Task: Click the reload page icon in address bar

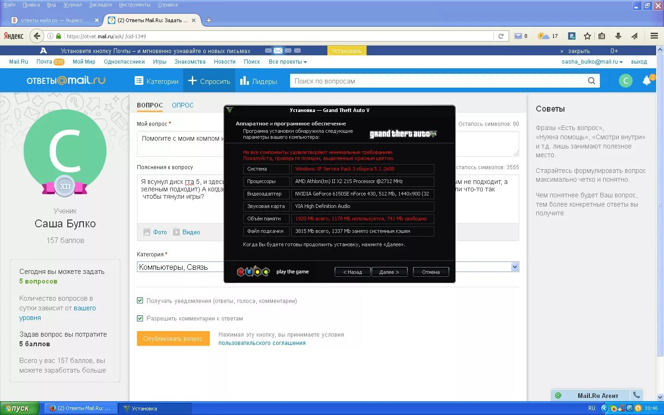Action: coord(501,36)
